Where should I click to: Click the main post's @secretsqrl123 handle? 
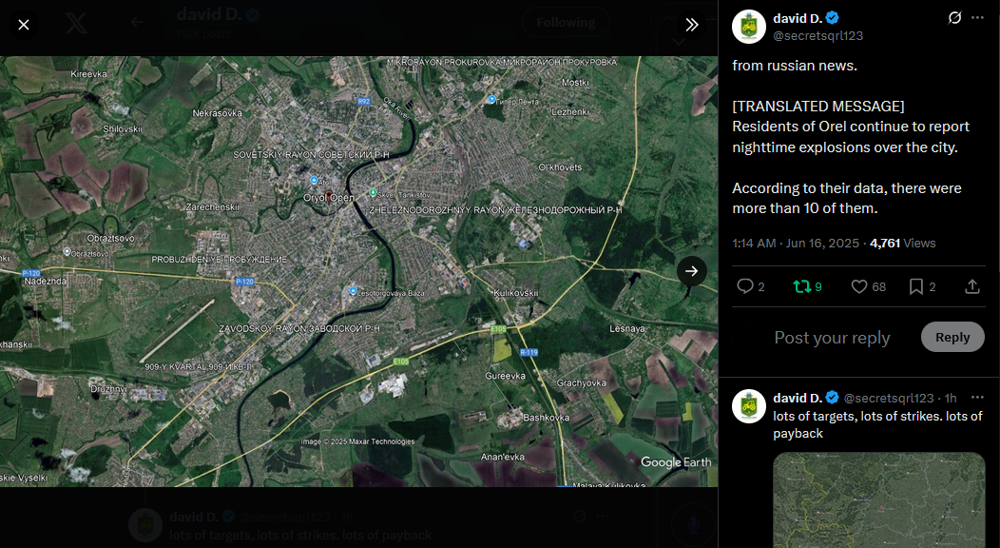818,36
